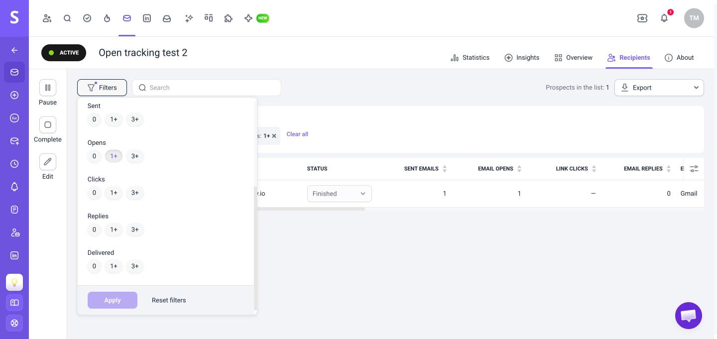Open the sidebar bell alerts icon

tap(14, 187)
